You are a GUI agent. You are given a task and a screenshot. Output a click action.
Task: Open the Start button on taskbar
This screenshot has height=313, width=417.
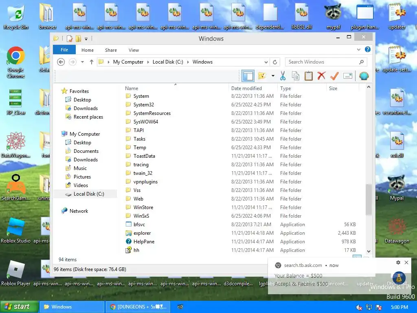tap(19, 307)
